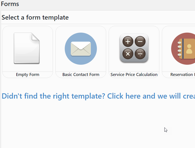Click the "Forms" page heading
The width and height of the screenshot is (195, 148).
pyautogui.click(x=10, y=4)
